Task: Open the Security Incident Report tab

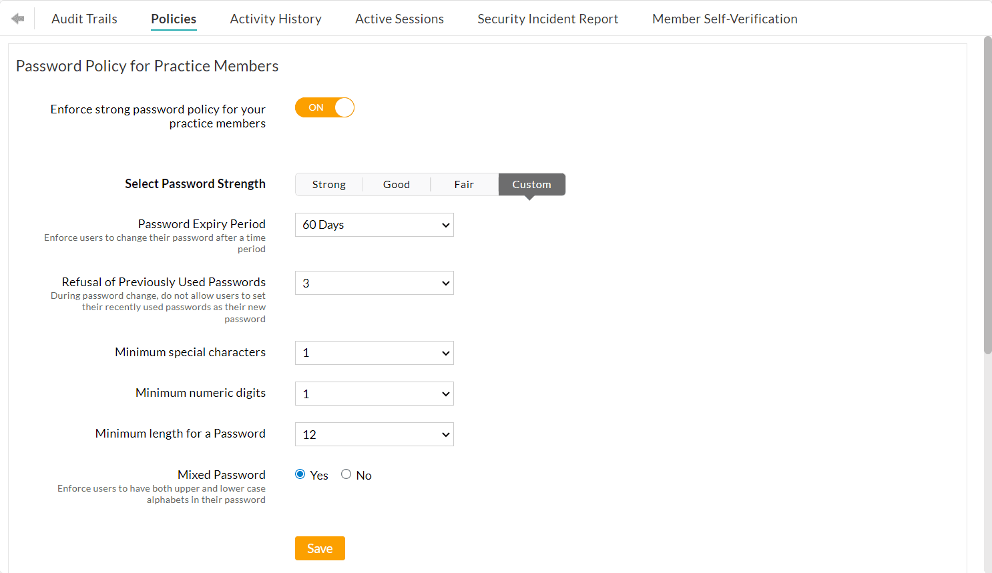Action: [547, 19]
